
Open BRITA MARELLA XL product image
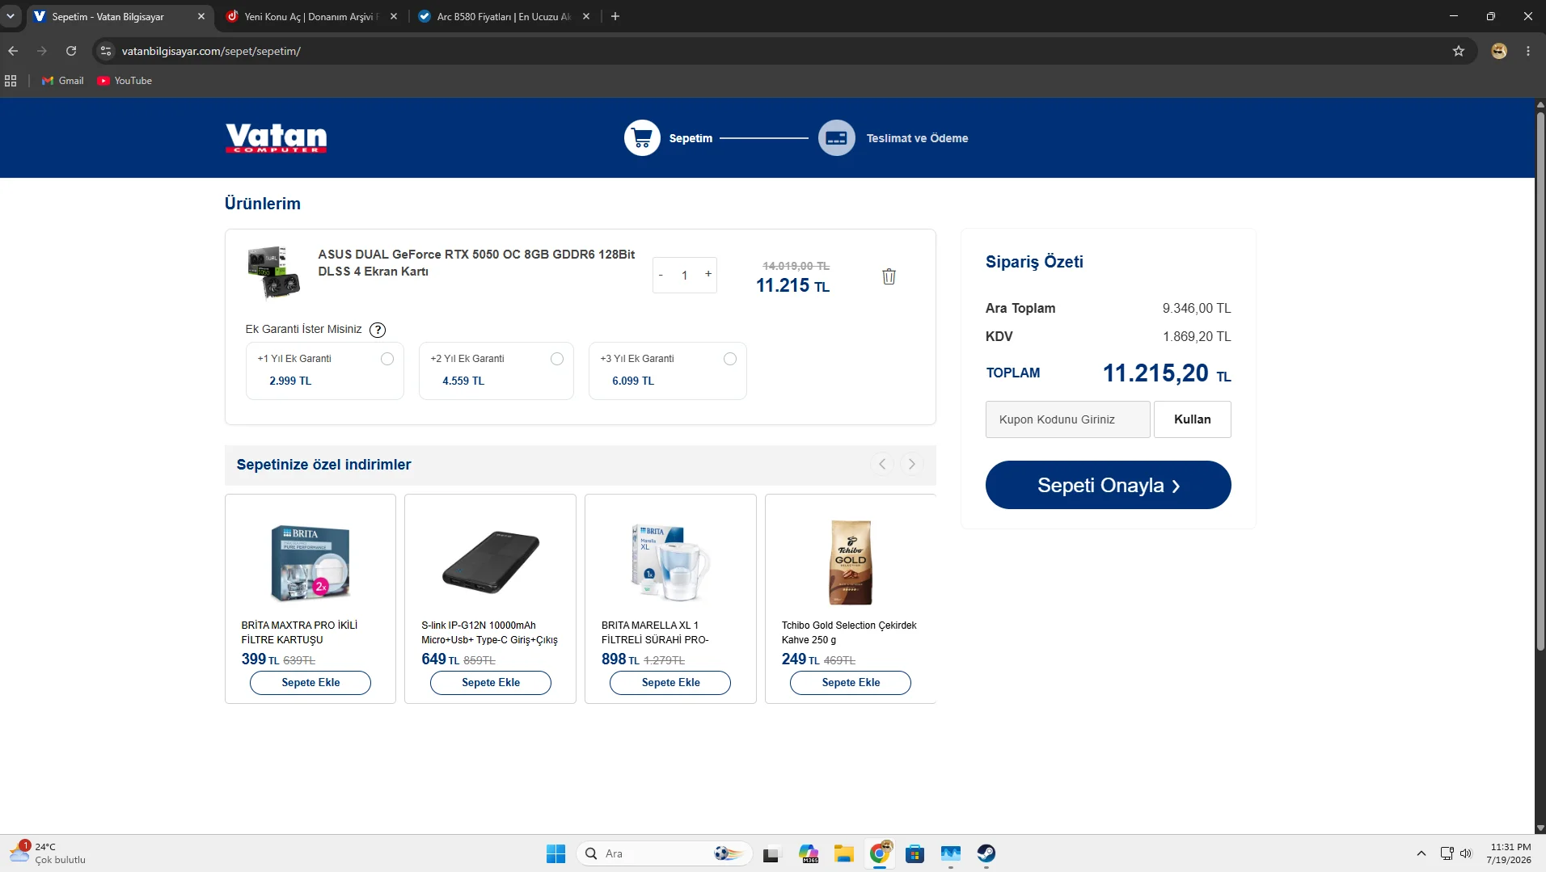670,562
